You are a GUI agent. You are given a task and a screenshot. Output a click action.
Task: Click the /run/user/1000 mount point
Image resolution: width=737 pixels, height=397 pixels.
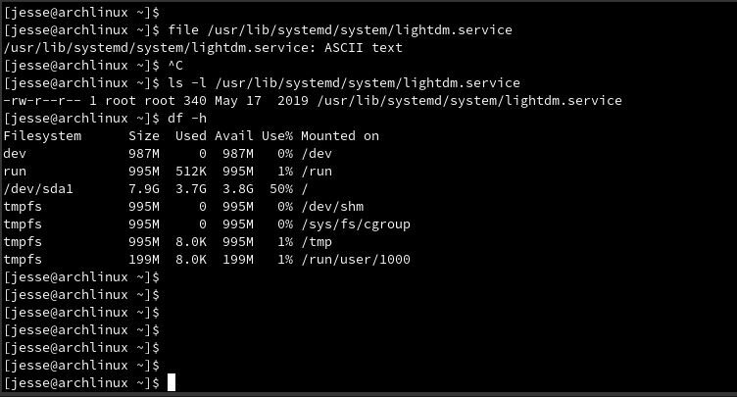pyautogui.click(x=356, y=260)
